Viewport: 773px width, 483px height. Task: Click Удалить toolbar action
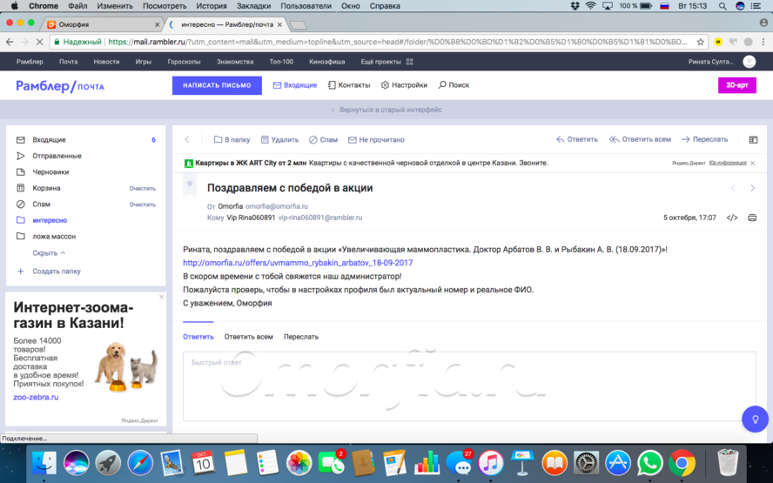279,140
